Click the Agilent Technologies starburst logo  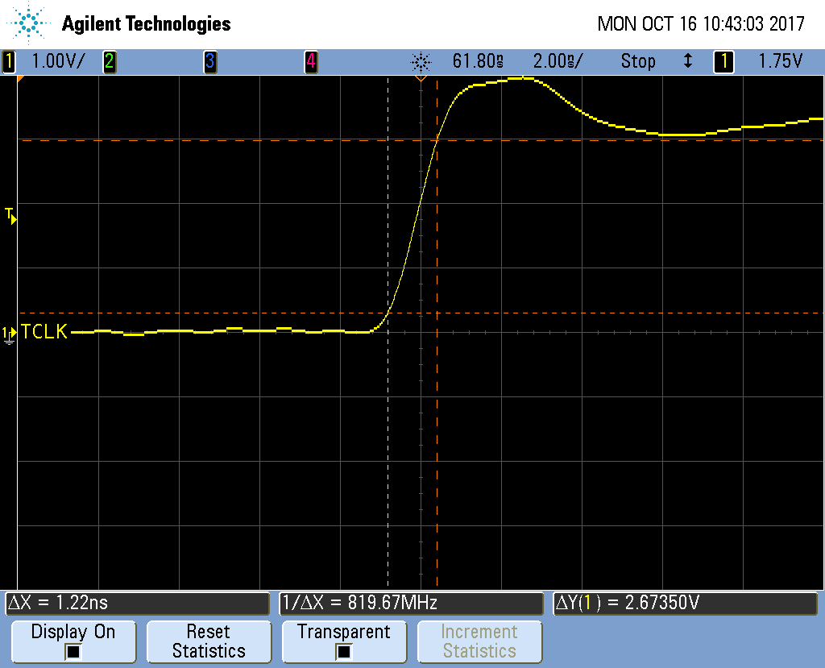30,23
